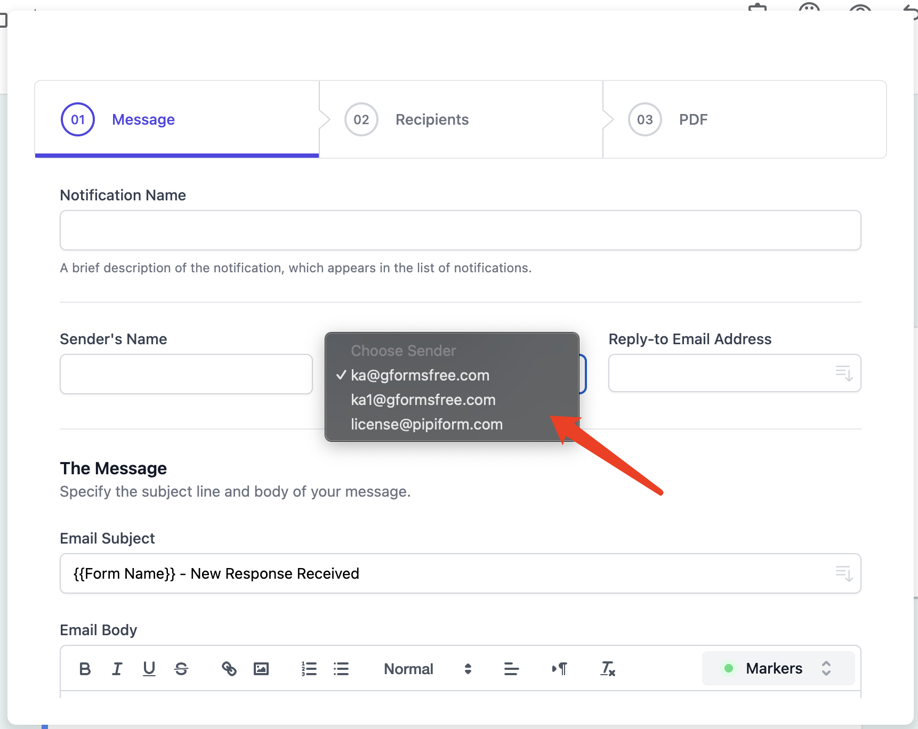Insert an image into email body
Viewport: 918px width, 729px height.
coord(261,669)
